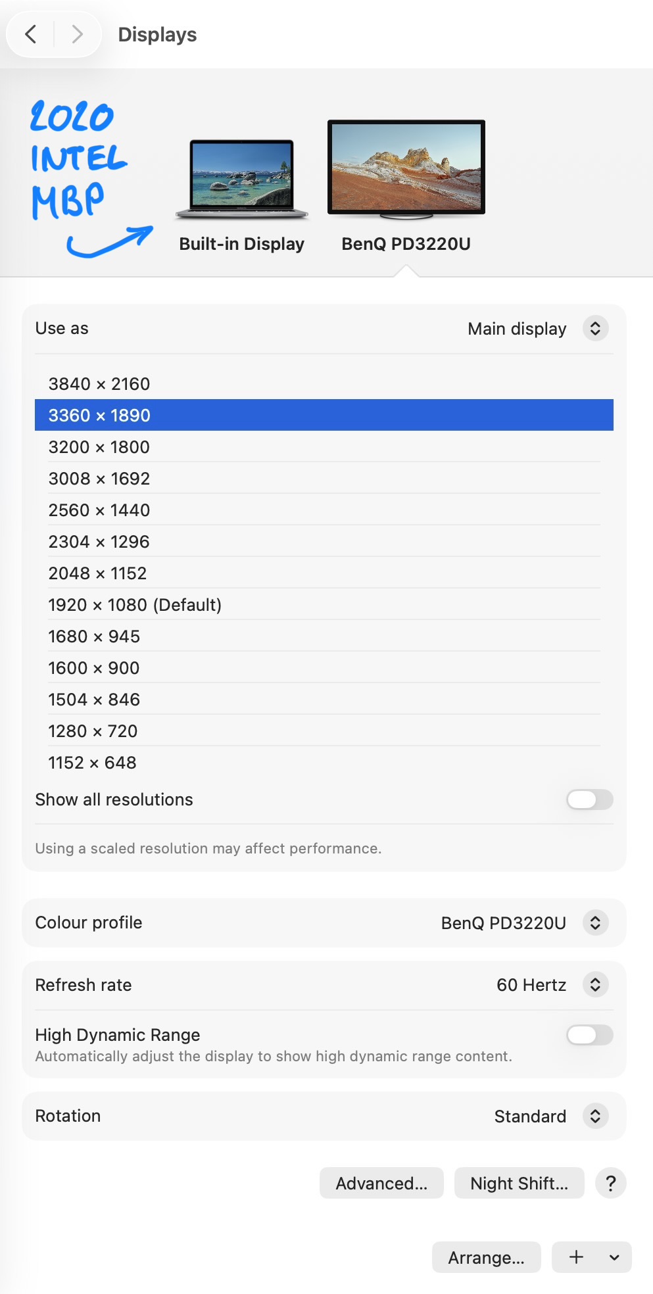Go forward with the right chevron
Screen dimensions: 653x1294
(x=77, y=34)
